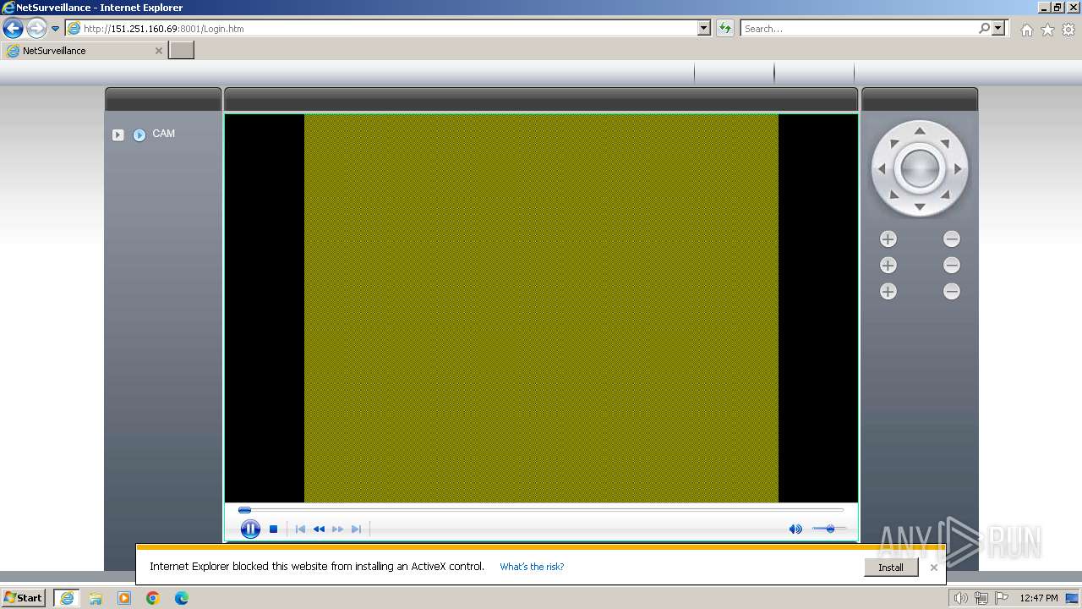This screenshot has height=609, width=1082.
Task: Launch Google Chrome from the taskbar
Action: [x=153, y=598]
